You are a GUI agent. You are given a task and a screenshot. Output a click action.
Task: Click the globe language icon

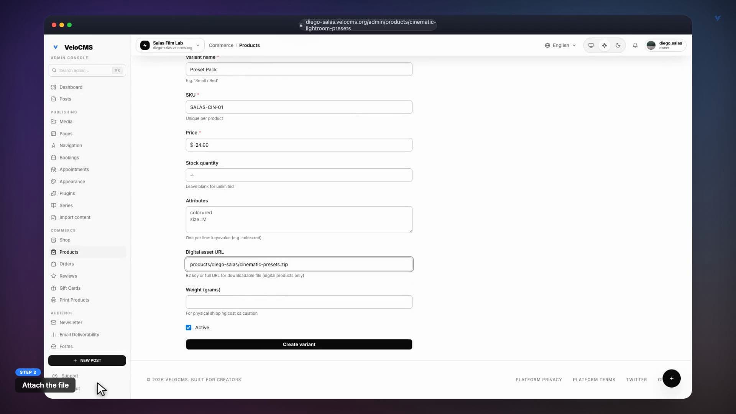click(x=547, y=45)
